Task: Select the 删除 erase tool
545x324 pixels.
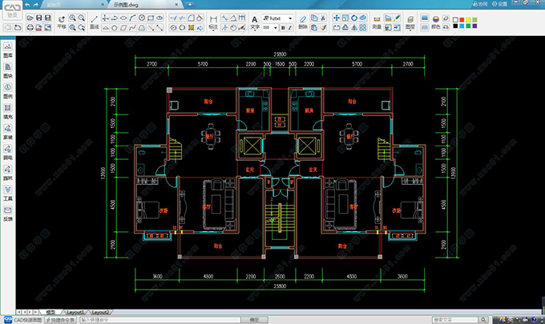Action: click(x=303, y=22)
